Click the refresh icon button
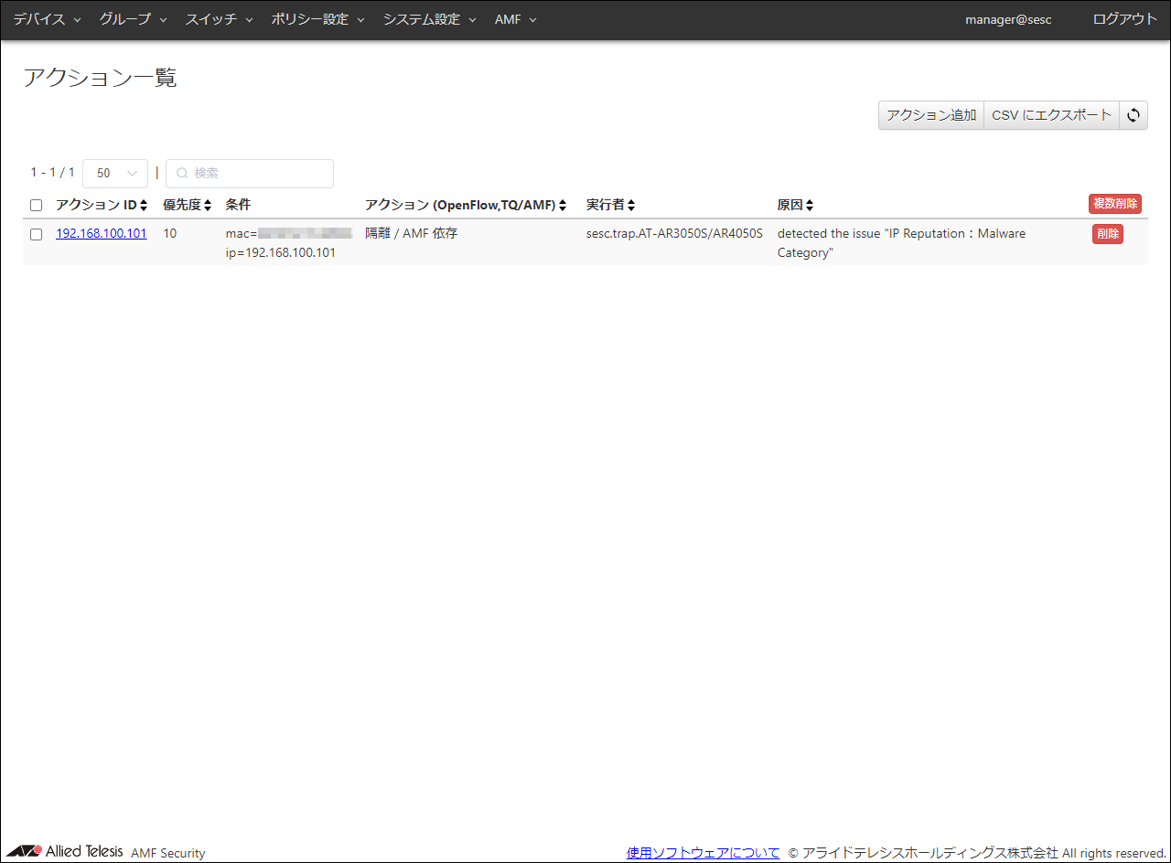Image resolution: width=1171 pixels, height=863 pixels. tap(1133, 115)
